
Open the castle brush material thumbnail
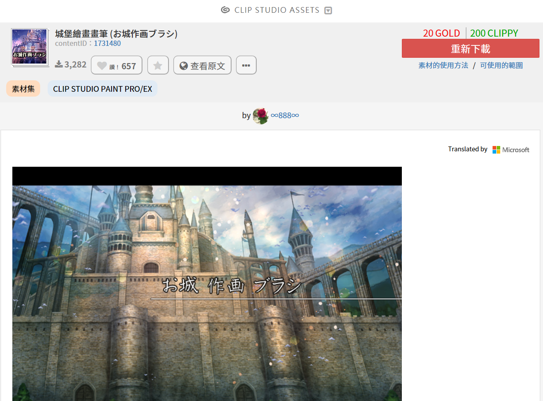[30, 47]
